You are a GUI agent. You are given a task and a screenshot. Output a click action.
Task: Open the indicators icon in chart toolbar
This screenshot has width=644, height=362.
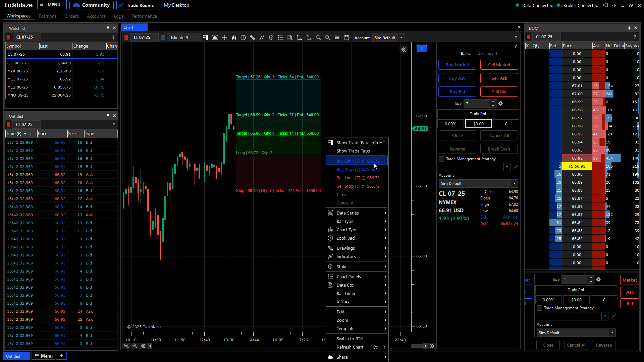click(x=262, y=38)
